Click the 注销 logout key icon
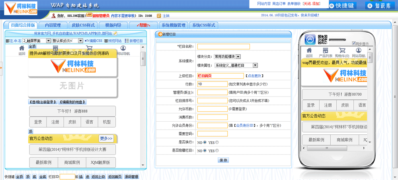Screen dimensions: 398x180 click(x=159, y=16)
